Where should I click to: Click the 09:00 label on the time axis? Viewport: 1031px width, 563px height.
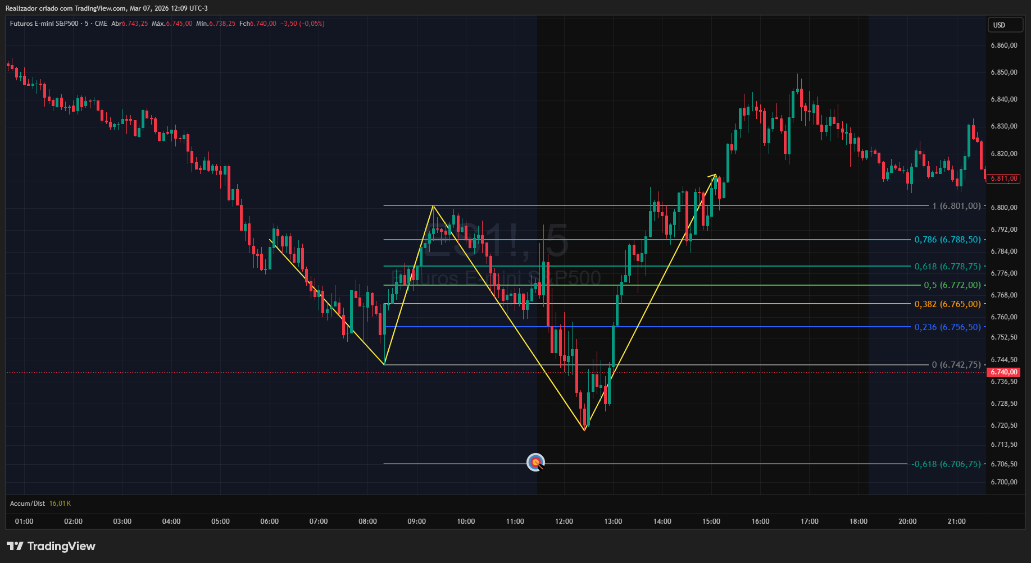click(417, 521)
